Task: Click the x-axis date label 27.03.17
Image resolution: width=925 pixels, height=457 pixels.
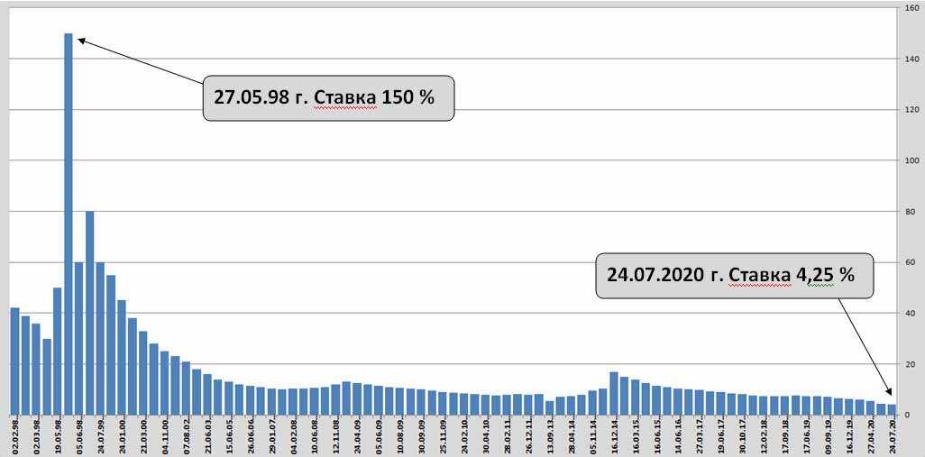Action: click(699, 435)
